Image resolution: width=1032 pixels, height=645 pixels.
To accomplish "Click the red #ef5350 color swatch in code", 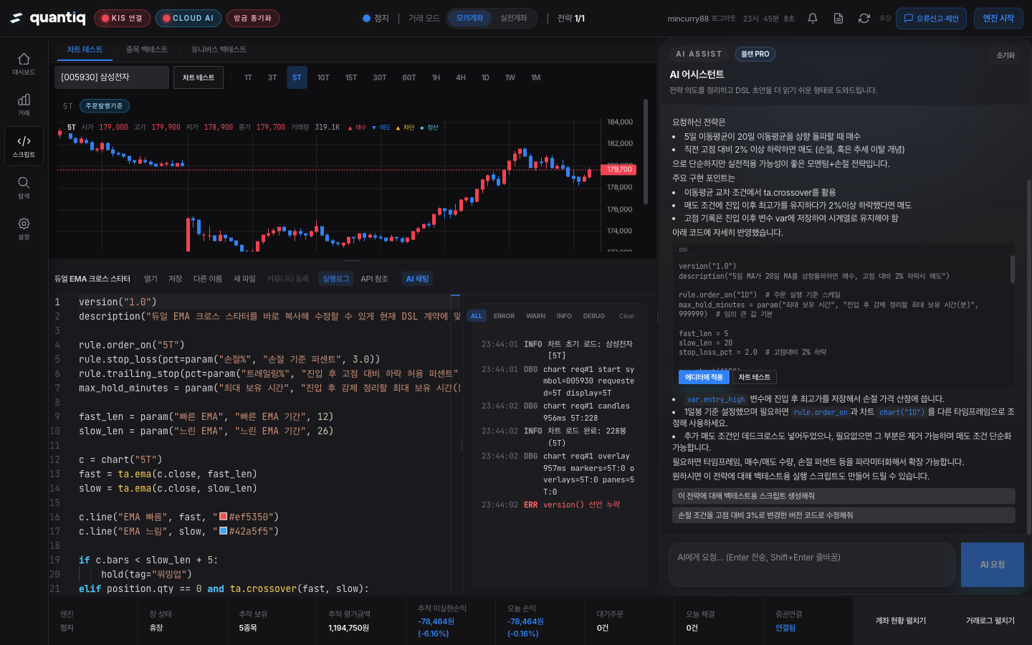I will pyautogui.click(x=223, y=517).
